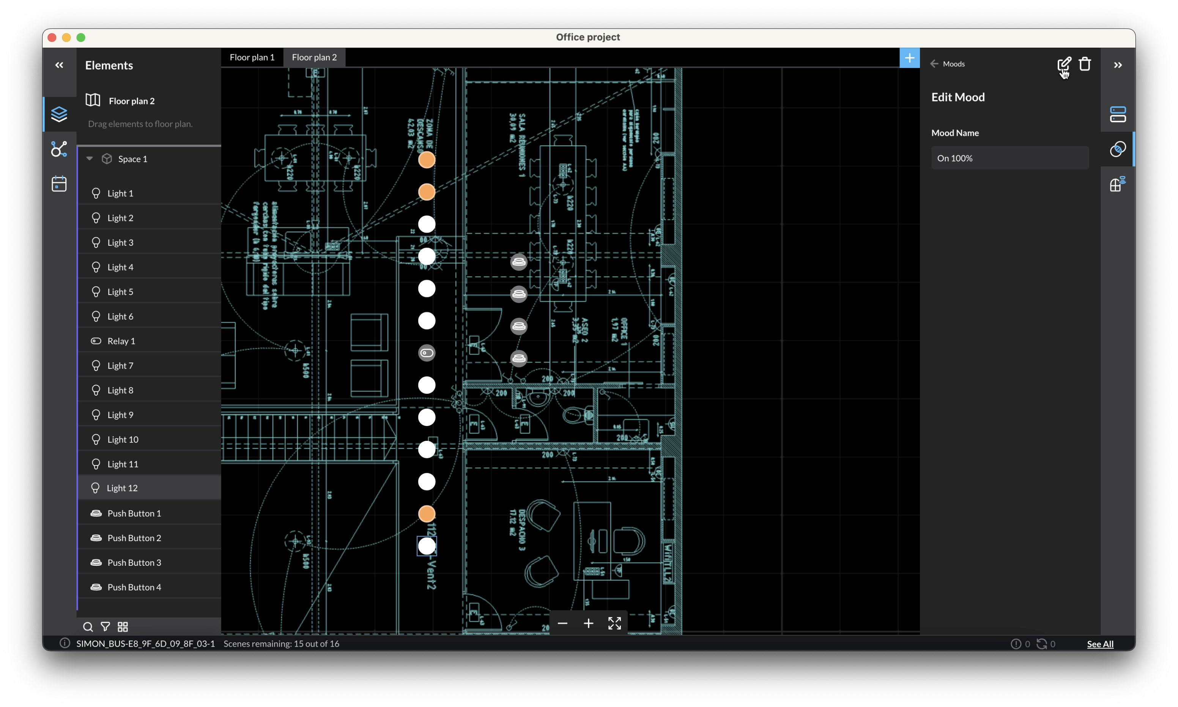
Task: Click SIMON_BUS device name in status bar
Action: [145, 644]
